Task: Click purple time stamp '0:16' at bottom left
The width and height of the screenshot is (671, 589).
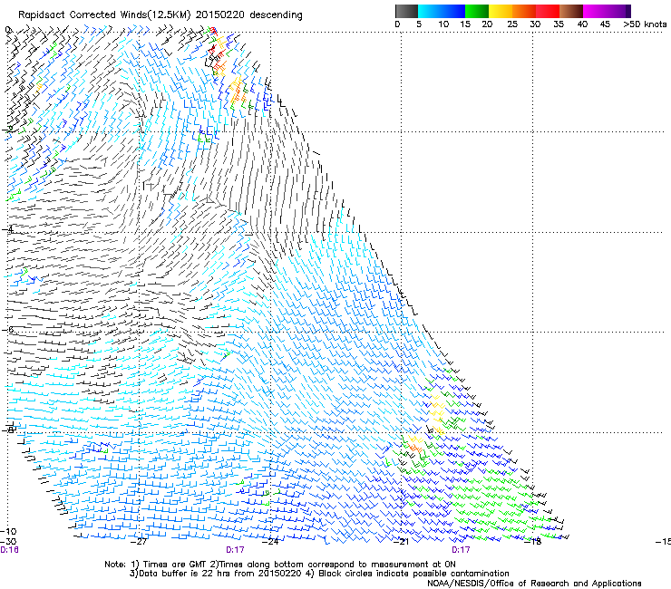Action: coord(9,550)
